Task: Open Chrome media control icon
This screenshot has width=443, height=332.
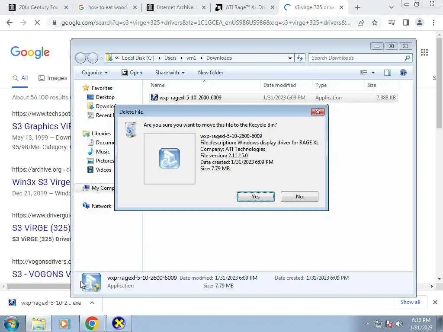Action: [392, 22]
